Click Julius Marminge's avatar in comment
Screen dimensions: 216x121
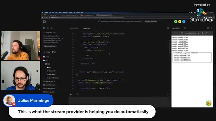coord(9,100)
